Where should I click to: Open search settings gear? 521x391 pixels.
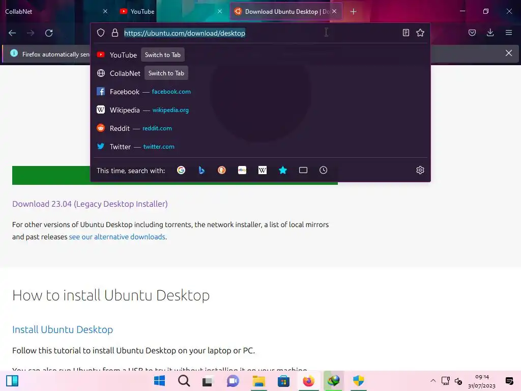pyautogui.click(x=420, y=170)
